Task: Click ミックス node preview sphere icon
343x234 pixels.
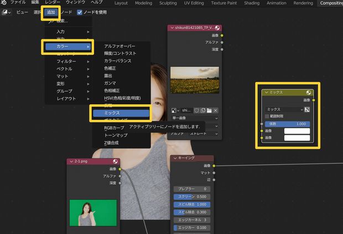Action: [x=308, y=93]
